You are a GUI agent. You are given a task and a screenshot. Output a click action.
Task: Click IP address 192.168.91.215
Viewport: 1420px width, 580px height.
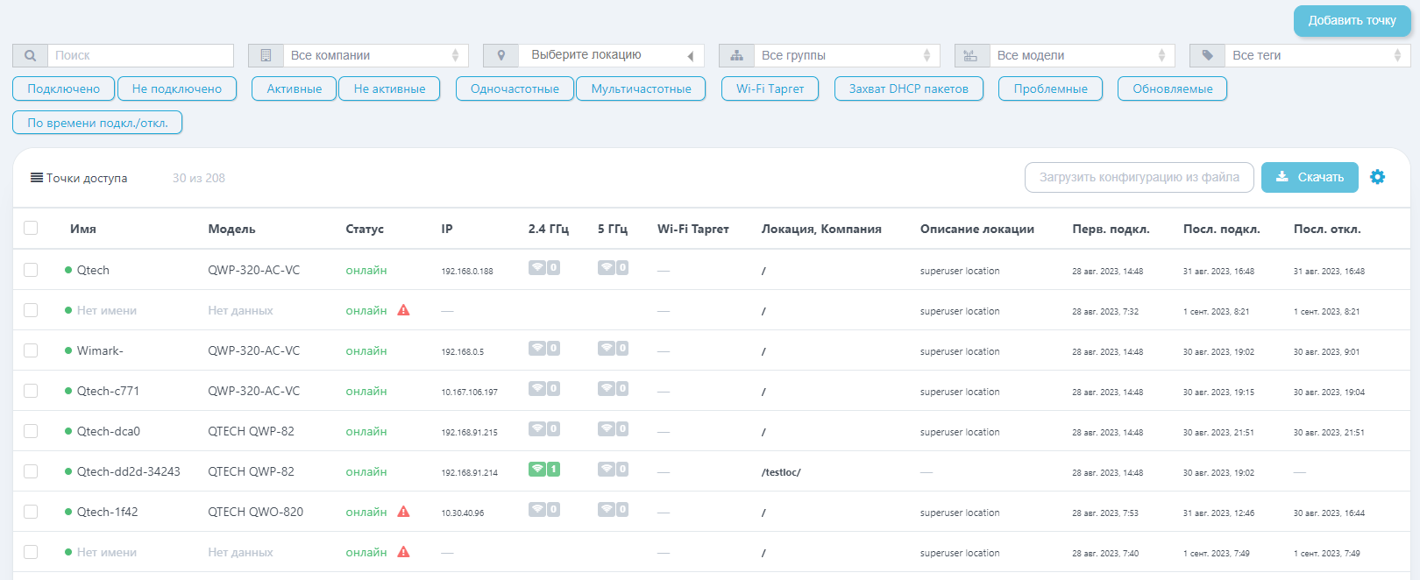[469, 432]
